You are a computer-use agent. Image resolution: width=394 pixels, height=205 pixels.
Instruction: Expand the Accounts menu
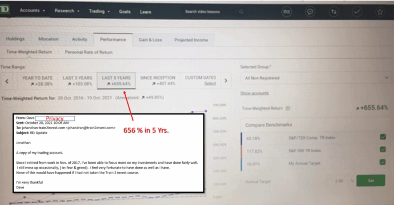coord(32,11)
